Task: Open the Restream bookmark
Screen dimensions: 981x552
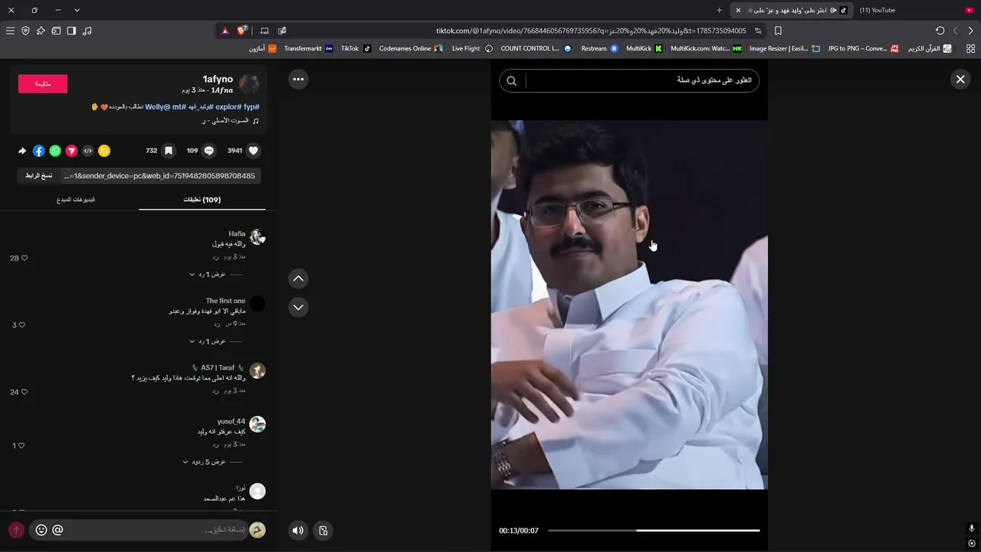Action: pos(599,48)
